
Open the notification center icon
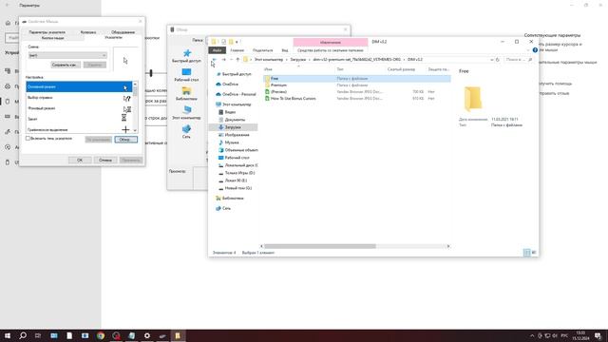(x=598, y=335)
